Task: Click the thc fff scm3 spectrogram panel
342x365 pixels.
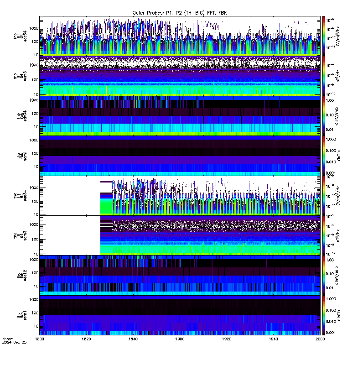Action: click(180, 235)
